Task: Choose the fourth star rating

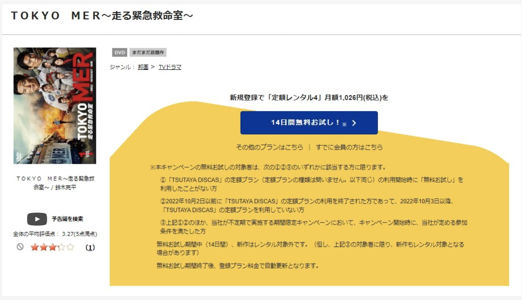Action: pos(61,247)
